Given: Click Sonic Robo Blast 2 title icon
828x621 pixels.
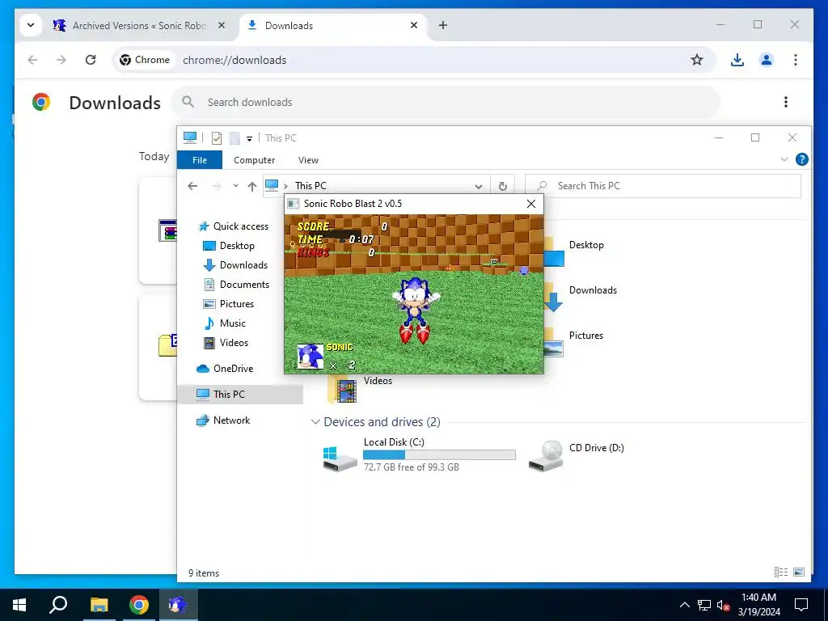Looking at the screenshot, I should [293, 204].
